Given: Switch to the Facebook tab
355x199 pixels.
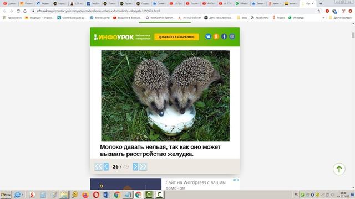Looking at the screenshot, I should click(93, 4).
